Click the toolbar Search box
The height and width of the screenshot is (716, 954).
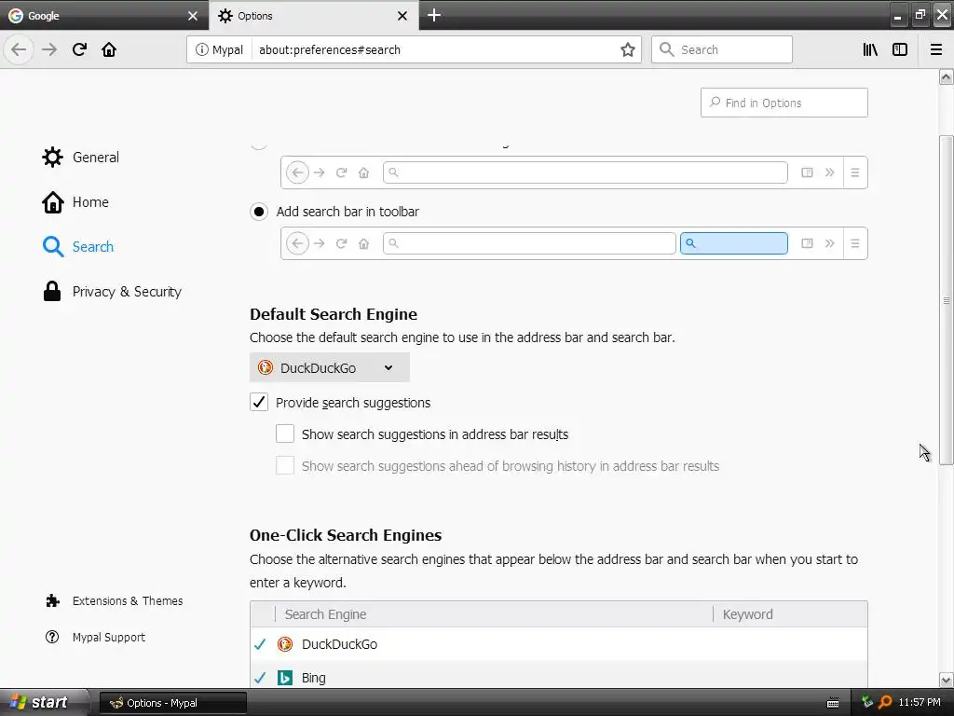coord(722,49)
